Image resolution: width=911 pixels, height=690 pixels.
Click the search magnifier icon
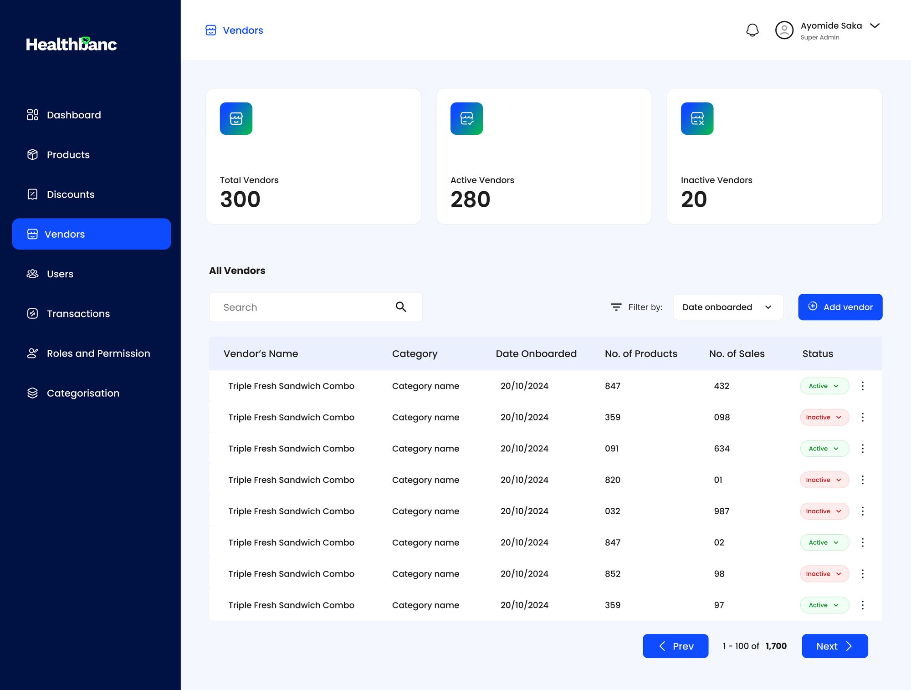pyautogui.click(x=401, y=307)
